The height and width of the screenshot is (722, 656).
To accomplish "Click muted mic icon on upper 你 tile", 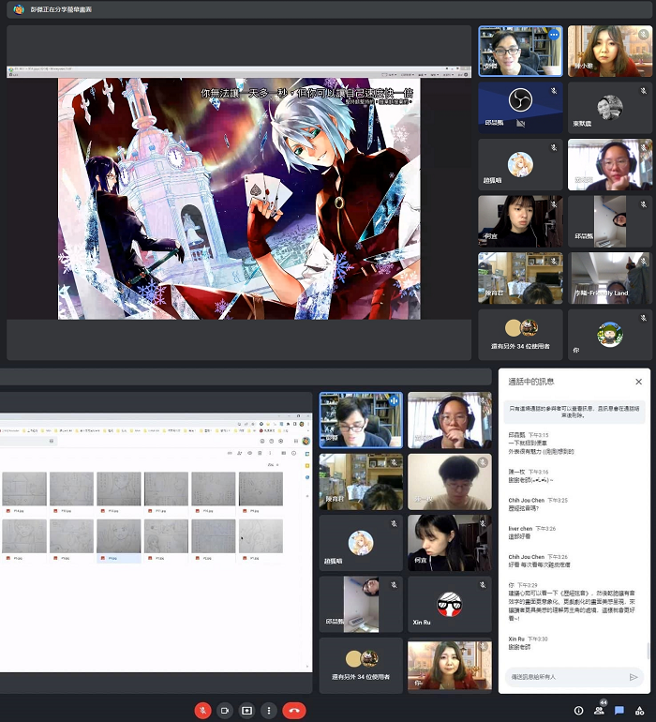I will [644, 318].
